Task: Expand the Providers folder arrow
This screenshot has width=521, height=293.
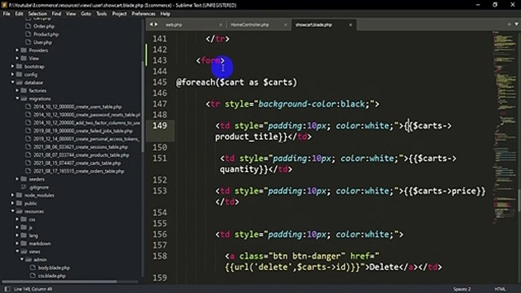Action: point(18,50)
